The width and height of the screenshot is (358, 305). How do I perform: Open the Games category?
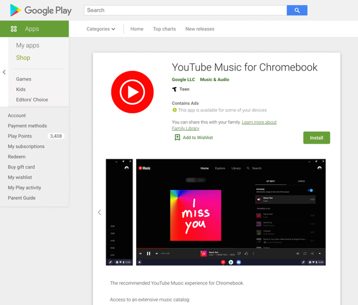point(23,79)
